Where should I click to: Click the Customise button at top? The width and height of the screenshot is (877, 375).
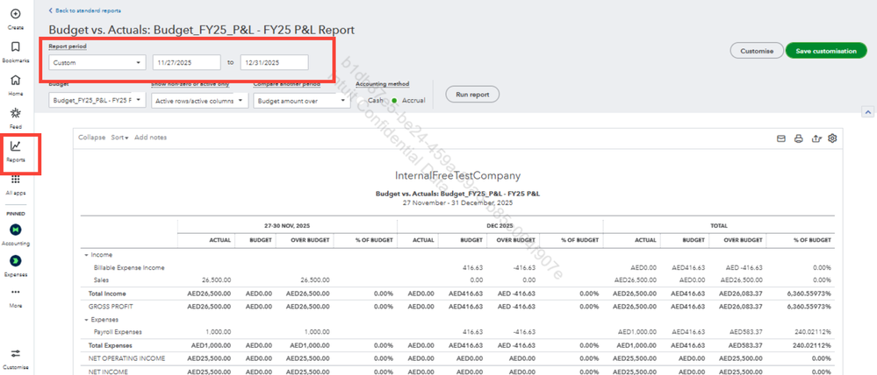(x=756, y=51)
